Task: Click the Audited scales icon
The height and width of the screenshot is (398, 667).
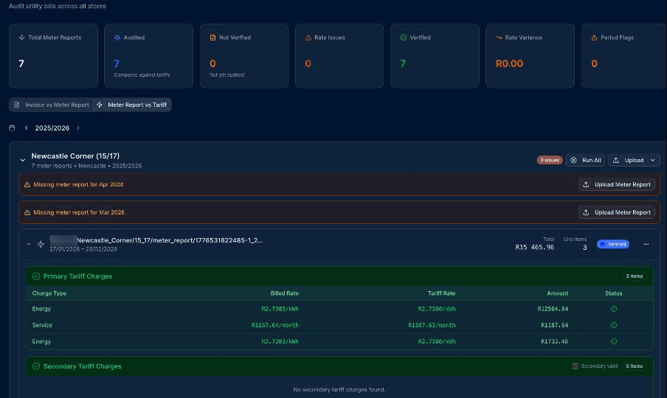Action: 117,38
